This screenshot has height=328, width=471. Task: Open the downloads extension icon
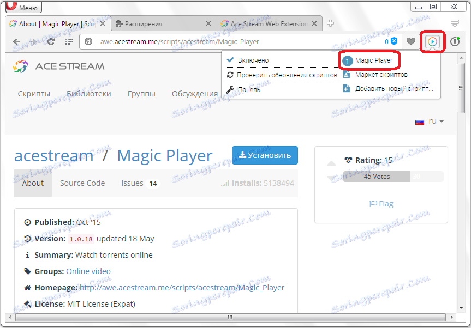click(x=455, y=41)
